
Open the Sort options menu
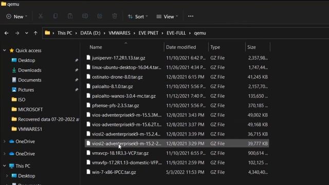[x=138, y=16]
